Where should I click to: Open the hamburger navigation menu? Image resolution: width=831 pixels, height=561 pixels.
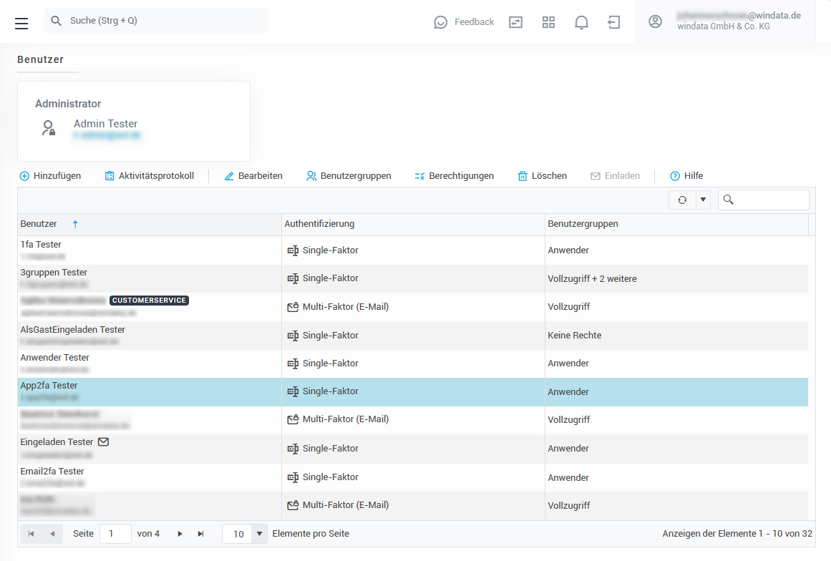pos(21,23)
